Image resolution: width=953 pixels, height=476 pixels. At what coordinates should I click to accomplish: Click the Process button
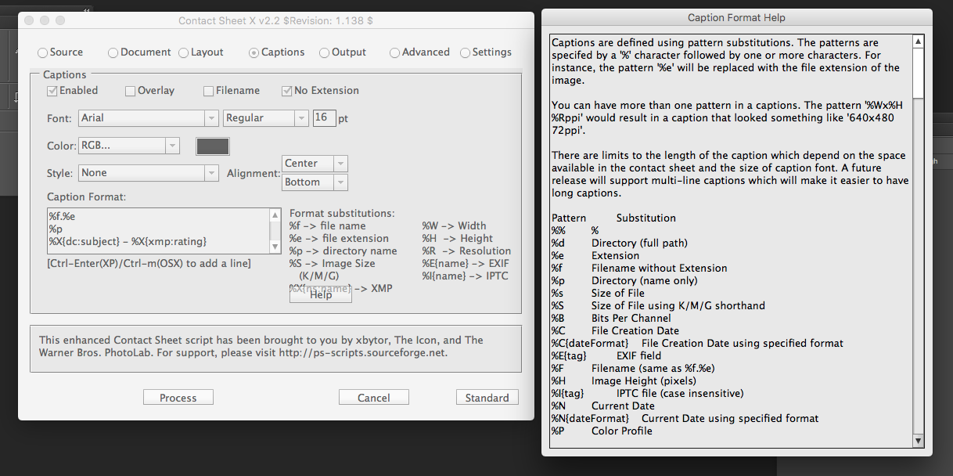(178, 398)
